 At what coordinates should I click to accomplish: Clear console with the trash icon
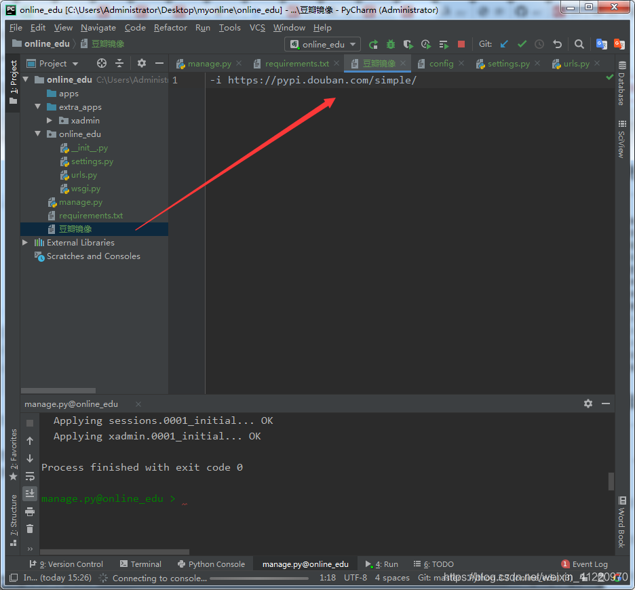tap(30, 529)
